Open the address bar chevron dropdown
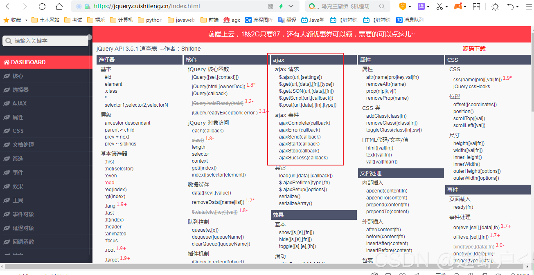This screenshot has width=534, height=275. (x=291, y=7)
